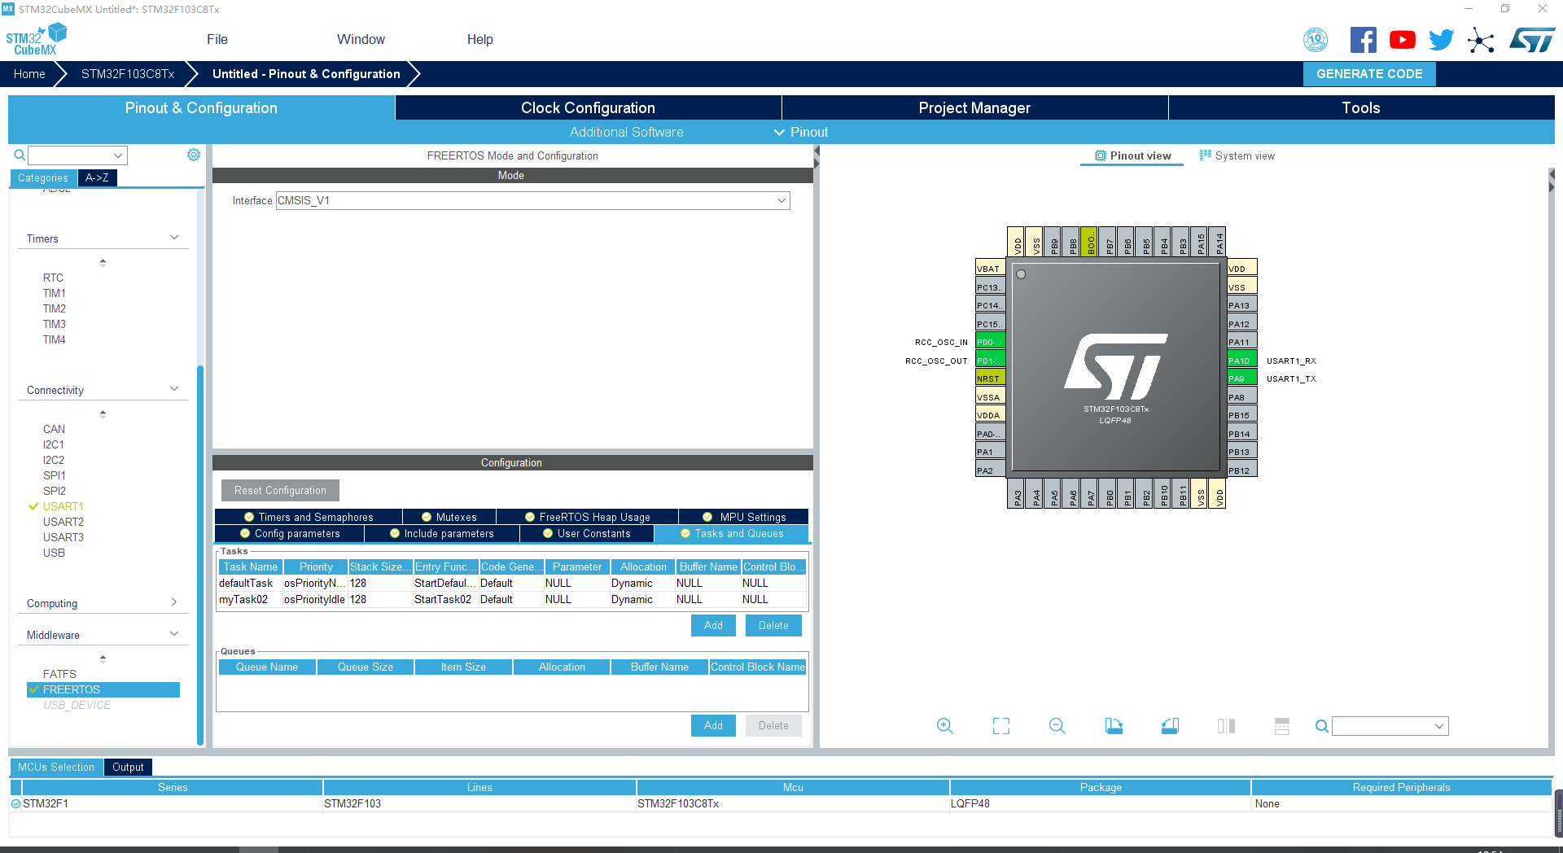
Task: Click the PA9 pin on chip
Action: (1242, 378)
